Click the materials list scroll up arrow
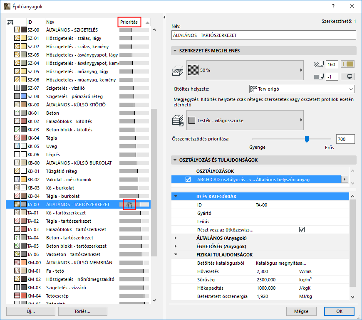This screenshot has height=320, width=362. (x=154, y=30)
